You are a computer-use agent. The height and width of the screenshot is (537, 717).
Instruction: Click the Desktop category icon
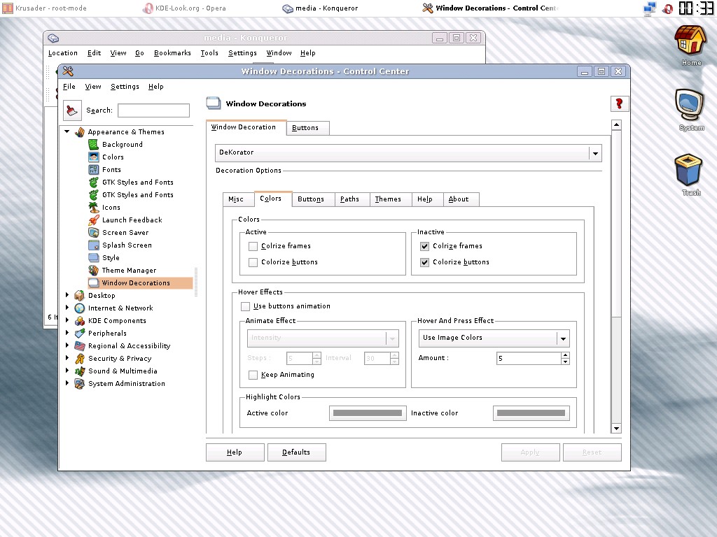[x=80, y=296]
